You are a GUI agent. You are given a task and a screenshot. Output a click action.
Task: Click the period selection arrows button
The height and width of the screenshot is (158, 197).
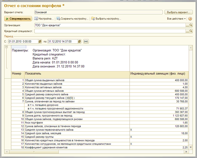(x=86, y=41)
